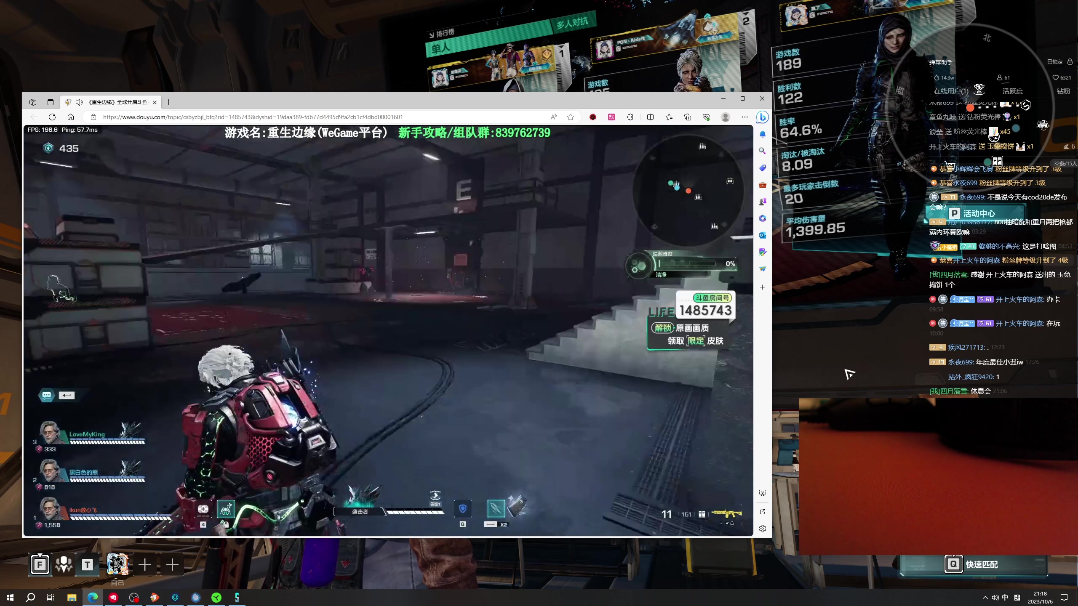Open the red circular extension icon
Image resolution: width=1078 pixels, height=606 pixels.
tap(593, 117)
